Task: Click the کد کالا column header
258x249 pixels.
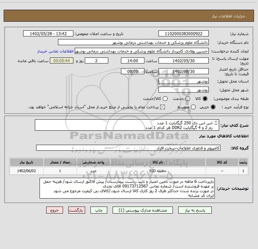Action: click(x=222, y=162)
